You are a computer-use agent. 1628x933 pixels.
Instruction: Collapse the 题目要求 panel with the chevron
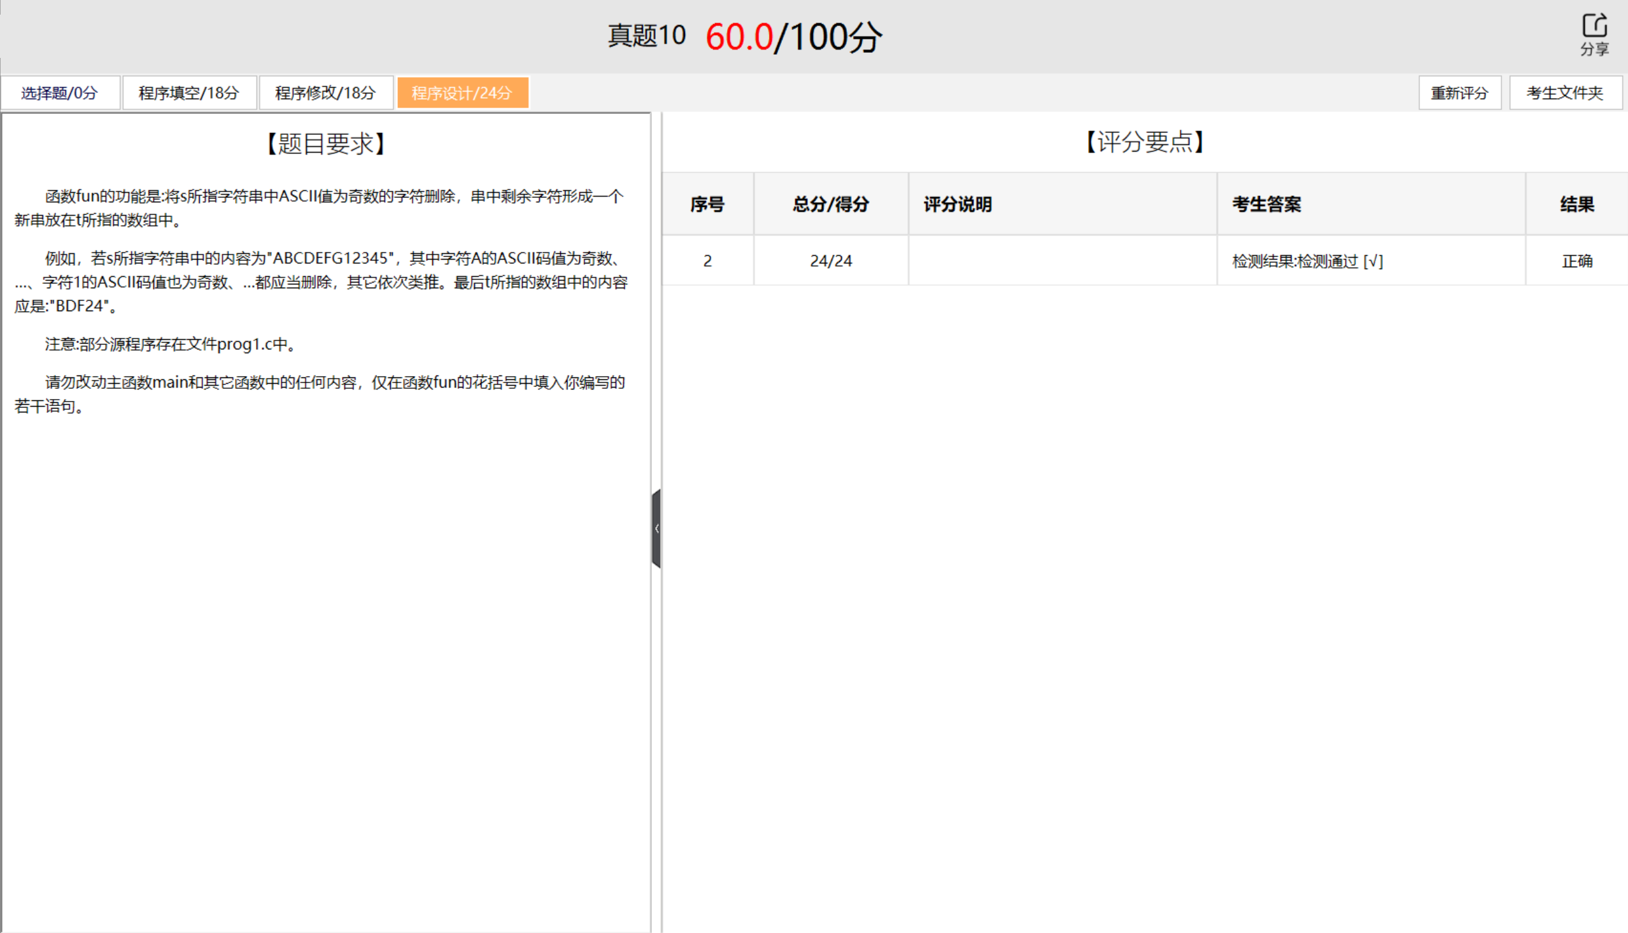coord(656,528)
